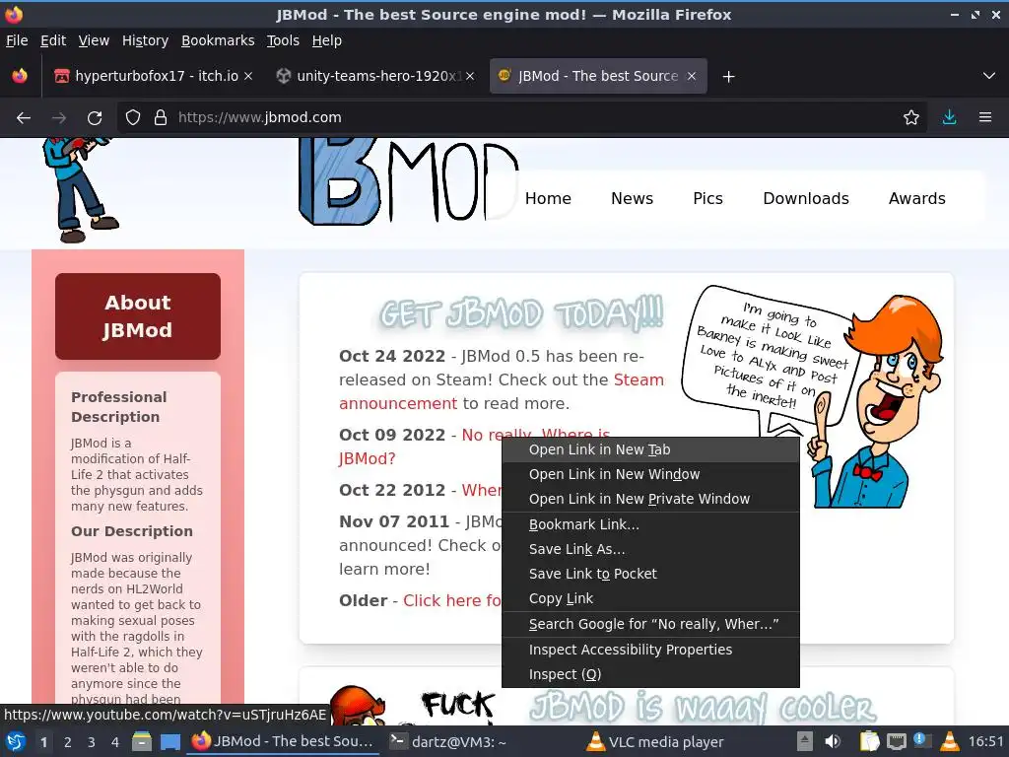The height and width of the screenshot is (757, 1009).
Task: Switch to virtual desktop 1
Action: (x=43, y=742)
